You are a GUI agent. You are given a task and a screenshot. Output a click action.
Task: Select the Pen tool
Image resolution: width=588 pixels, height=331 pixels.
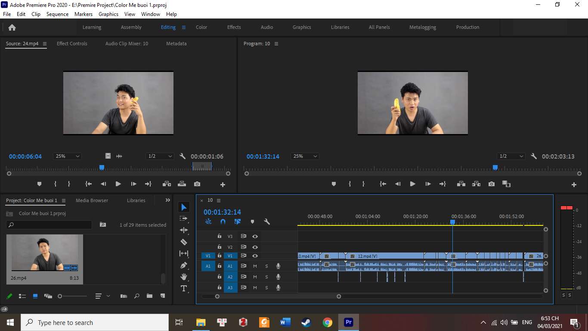coord(184,265)
